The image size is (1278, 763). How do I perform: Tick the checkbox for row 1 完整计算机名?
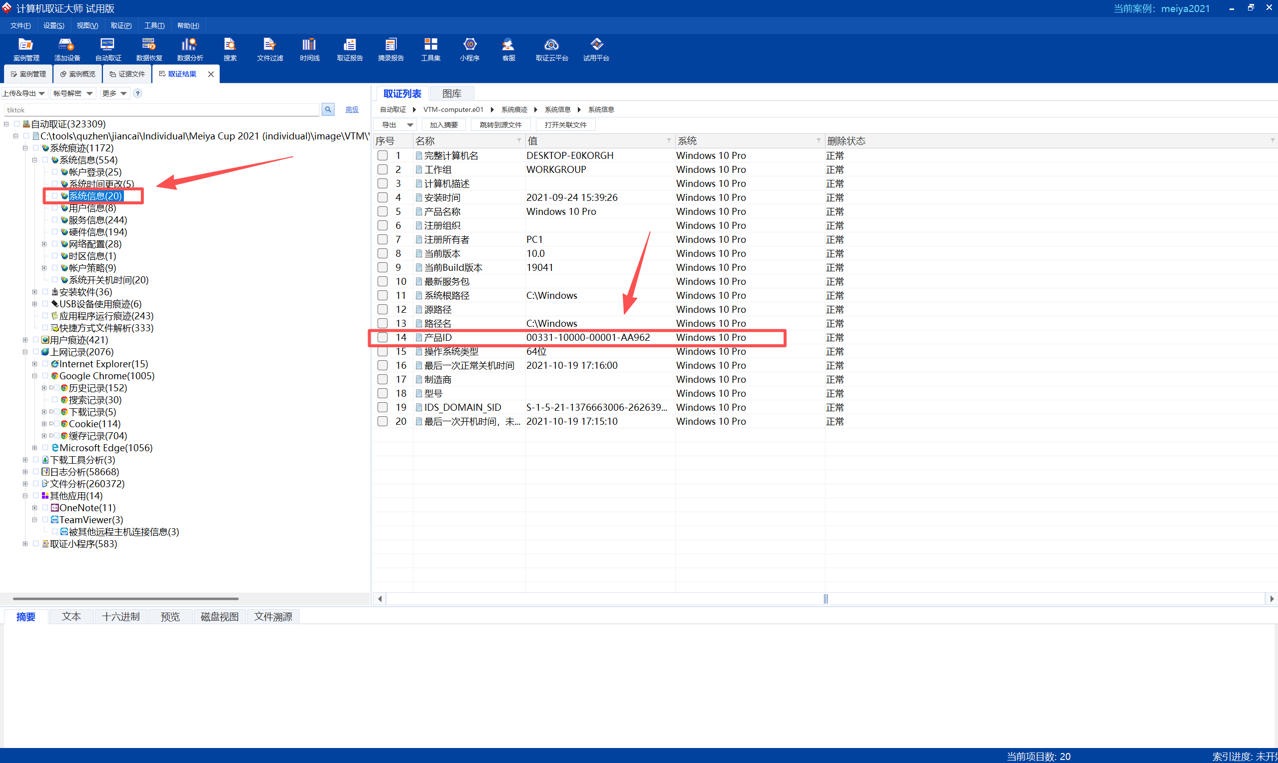[383, 155]
